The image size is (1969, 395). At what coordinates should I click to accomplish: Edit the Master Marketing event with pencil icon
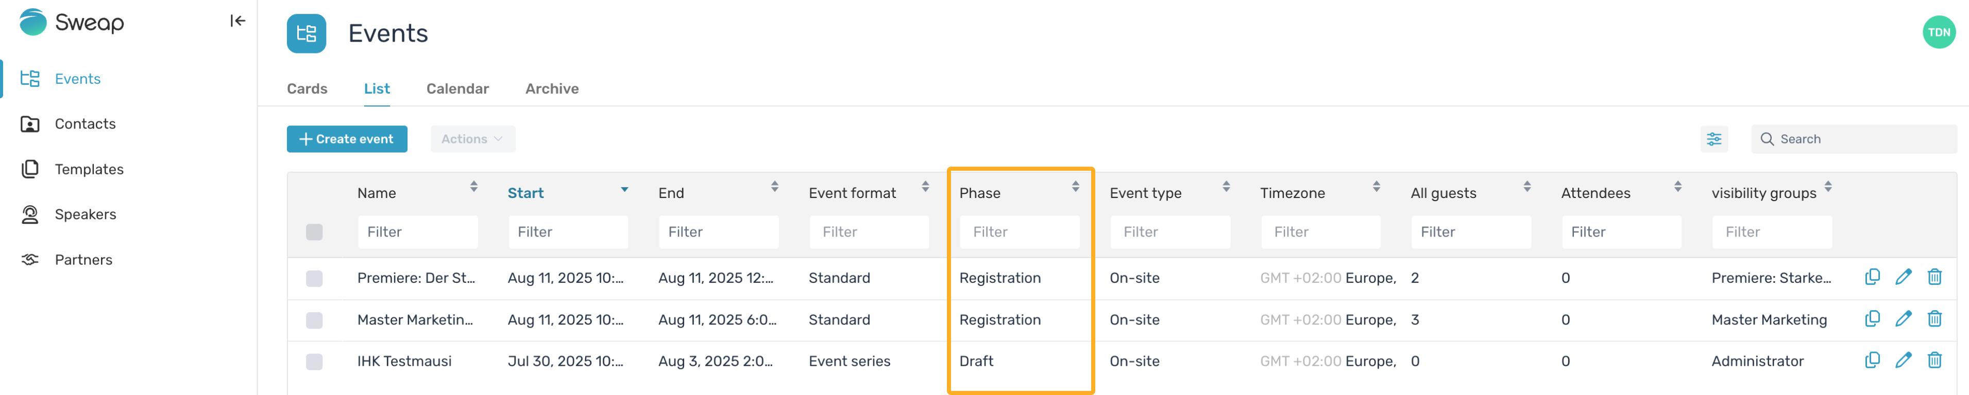pyautogui.click(x=1903, y=319)
